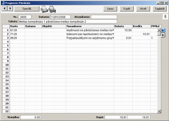Switch to tab B
169x121 pixels.
pyautogui.click(x=163, y=35)
